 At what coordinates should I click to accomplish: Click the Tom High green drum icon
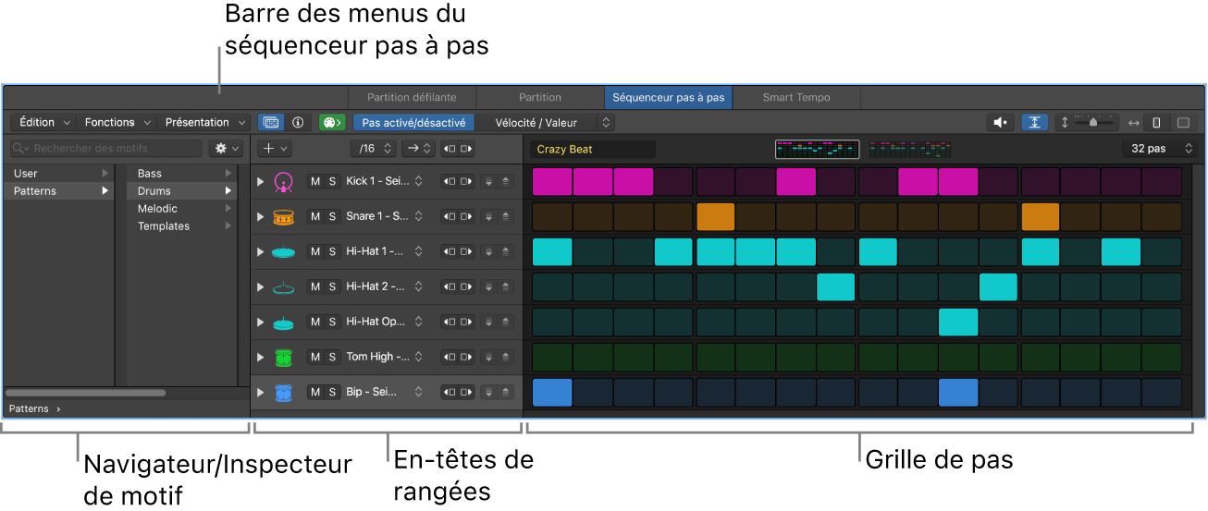[x=283, y=357]
